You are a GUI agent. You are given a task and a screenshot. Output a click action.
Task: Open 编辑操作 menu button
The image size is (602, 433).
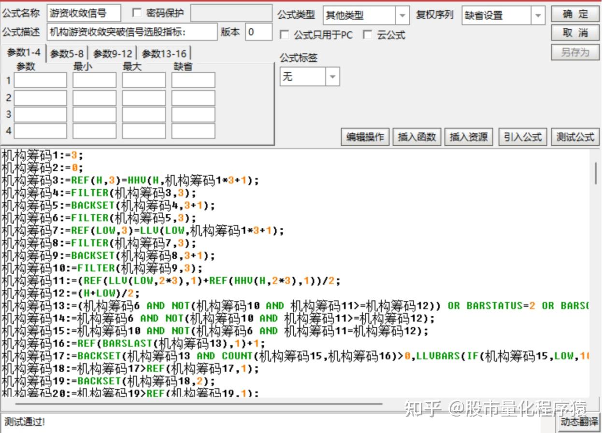[x=365, y=137]
